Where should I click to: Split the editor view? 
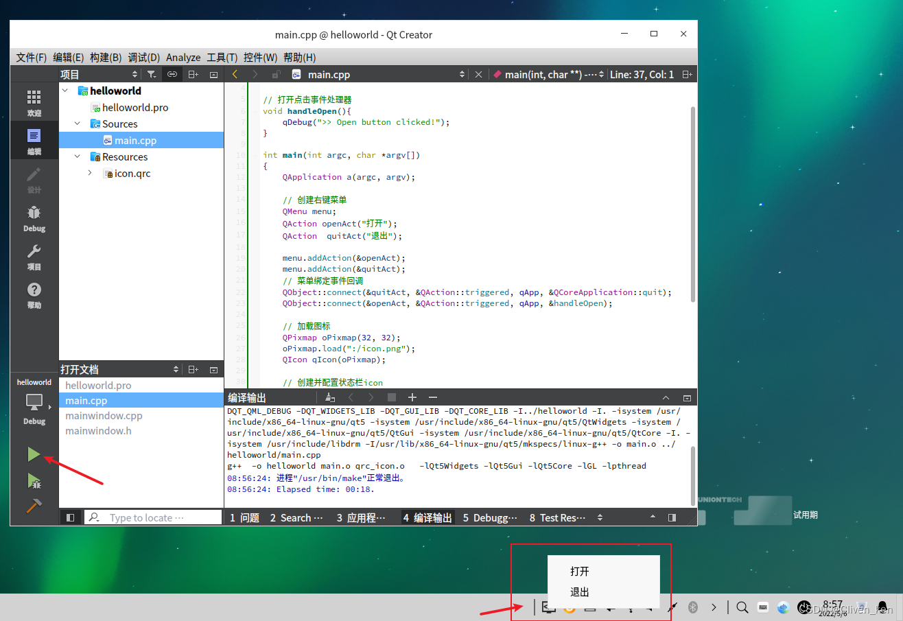pyautogui.click(x=687, y=74)
